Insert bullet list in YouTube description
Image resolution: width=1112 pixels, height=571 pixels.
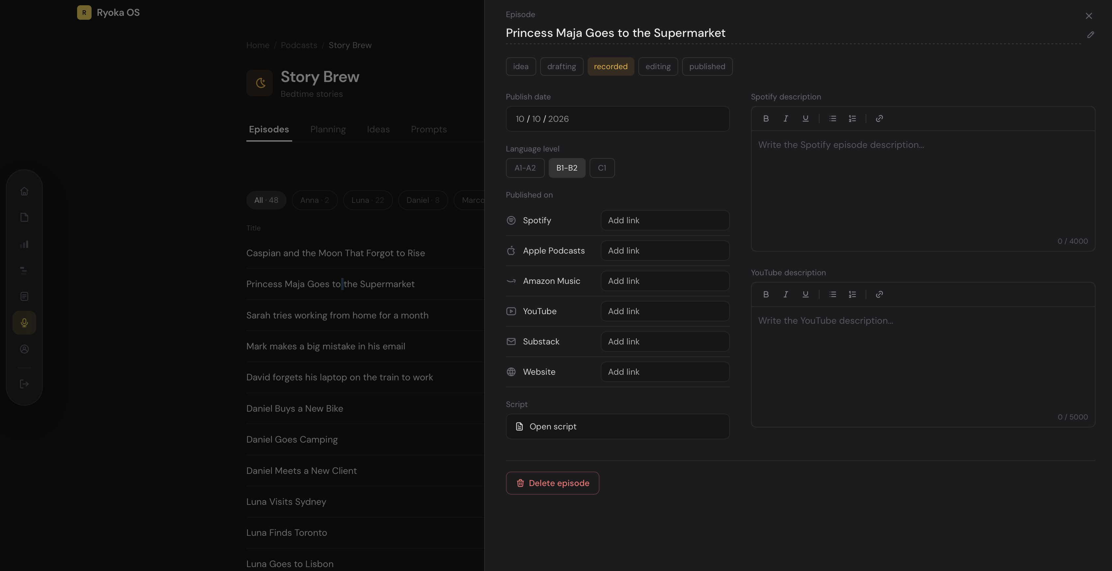(833, 294)
